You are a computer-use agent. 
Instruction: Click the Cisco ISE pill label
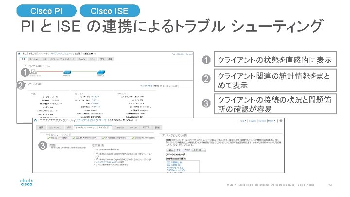(x=109, y=11)
